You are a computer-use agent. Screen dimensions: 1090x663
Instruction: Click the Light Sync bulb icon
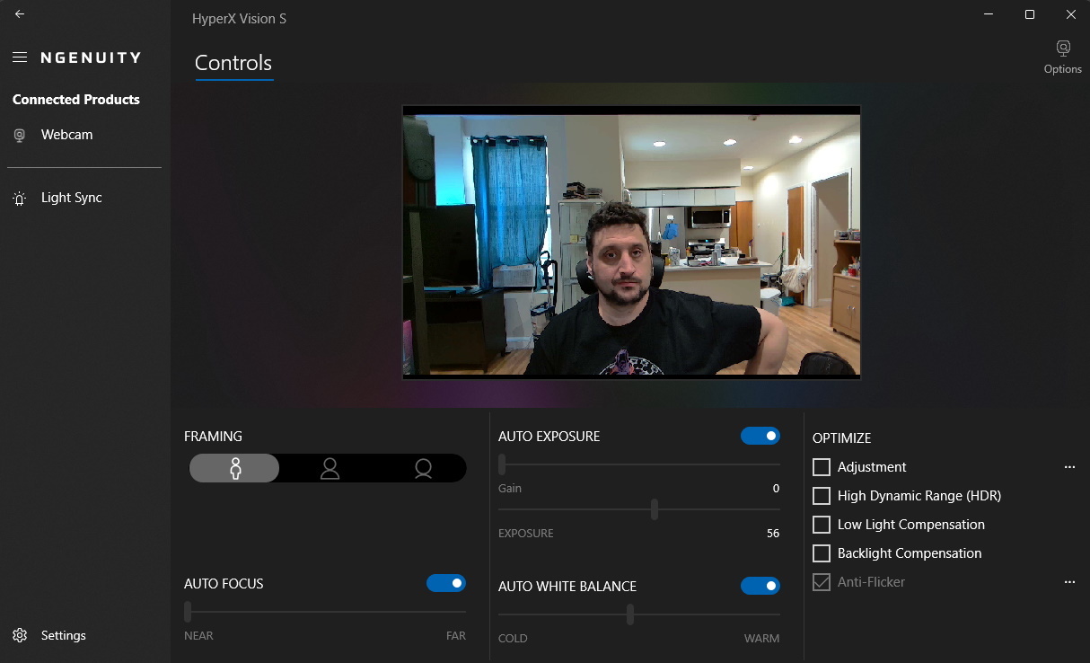pyautogui.click(x=20, y=199)
